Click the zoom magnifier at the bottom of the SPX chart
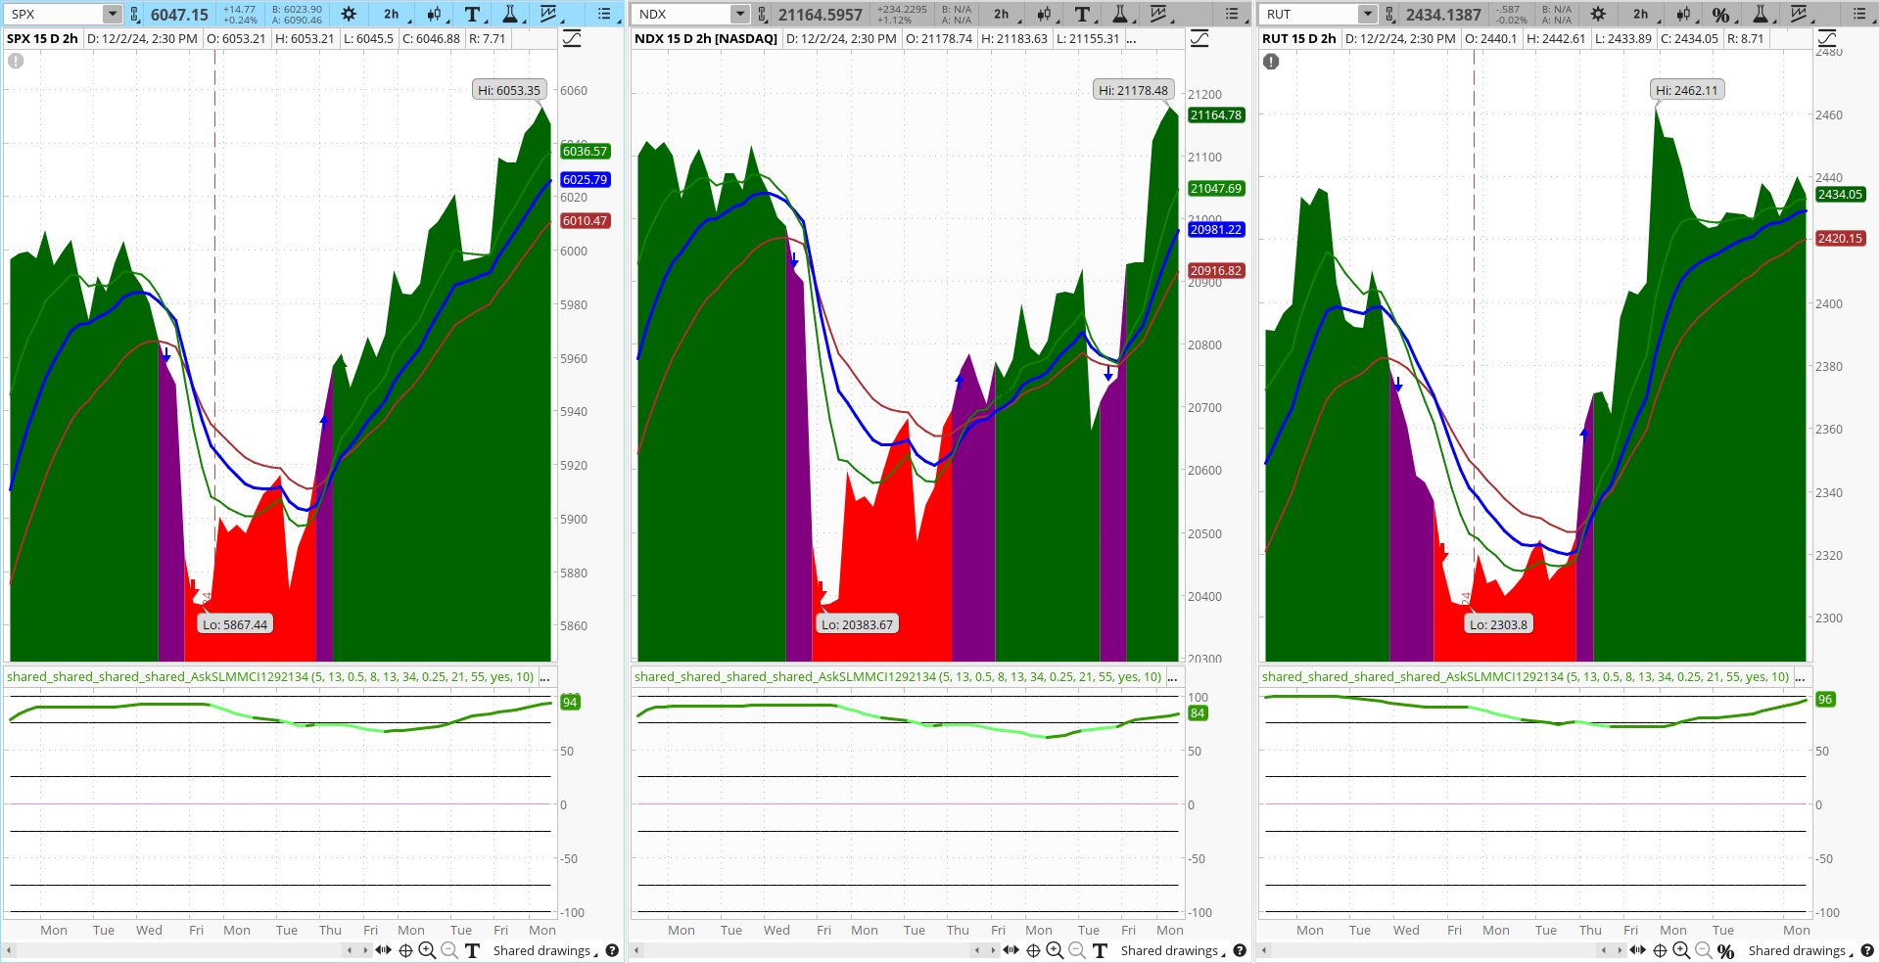 (427, 950)
